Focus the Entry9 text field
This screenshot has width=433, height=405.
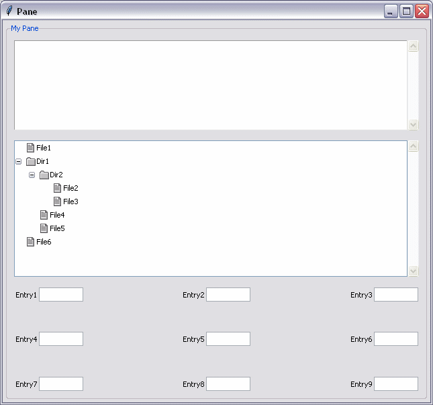[396, 384]
